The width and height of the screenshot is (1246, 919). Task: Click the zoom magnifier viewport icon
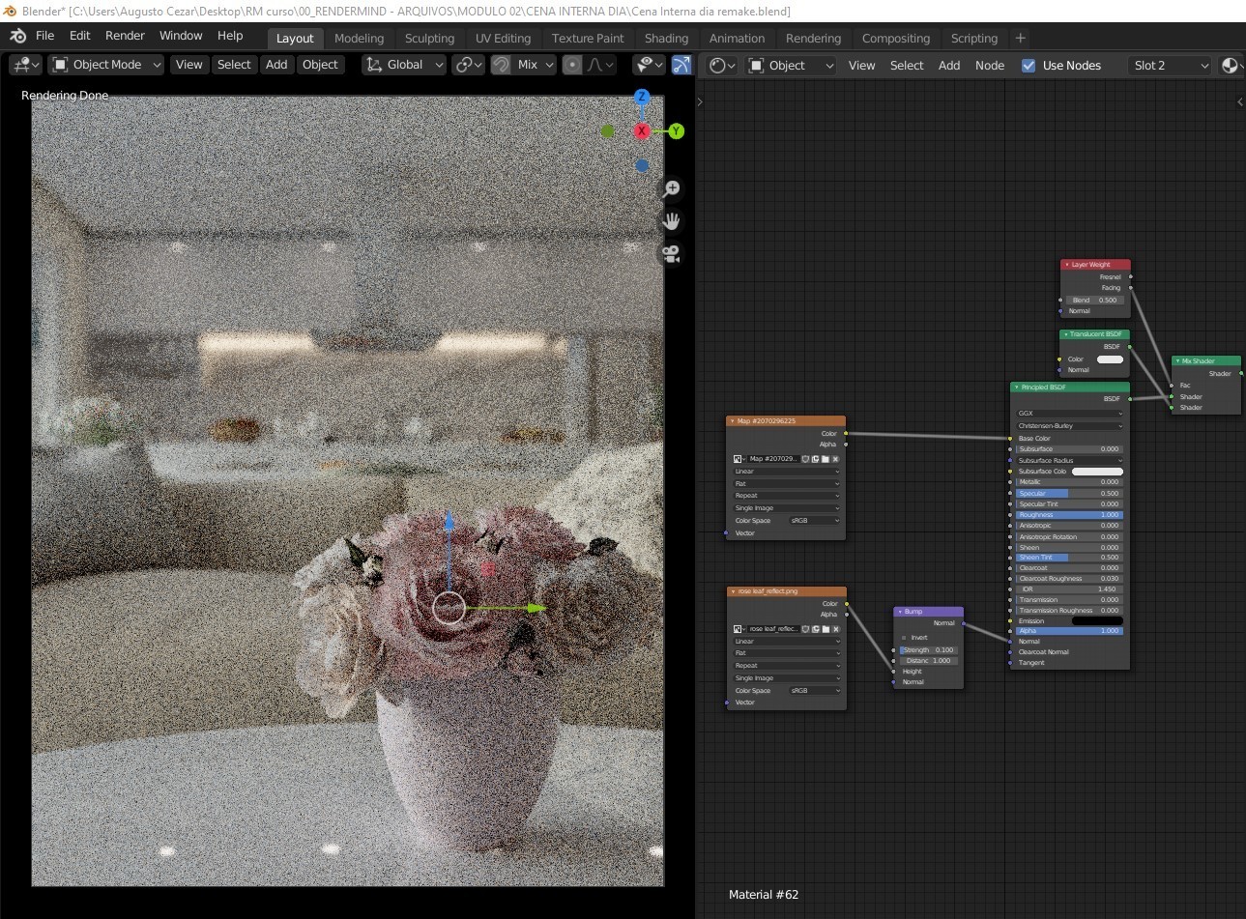coord(671,189)
